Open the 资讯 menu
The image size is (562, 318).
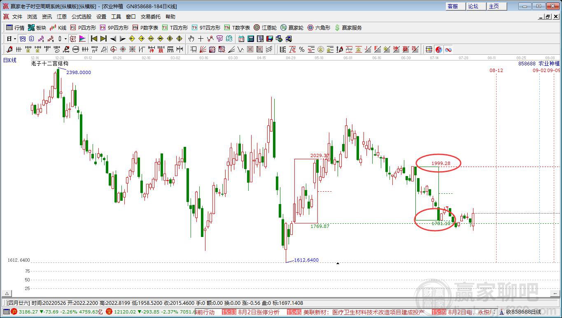click(47, 17)
